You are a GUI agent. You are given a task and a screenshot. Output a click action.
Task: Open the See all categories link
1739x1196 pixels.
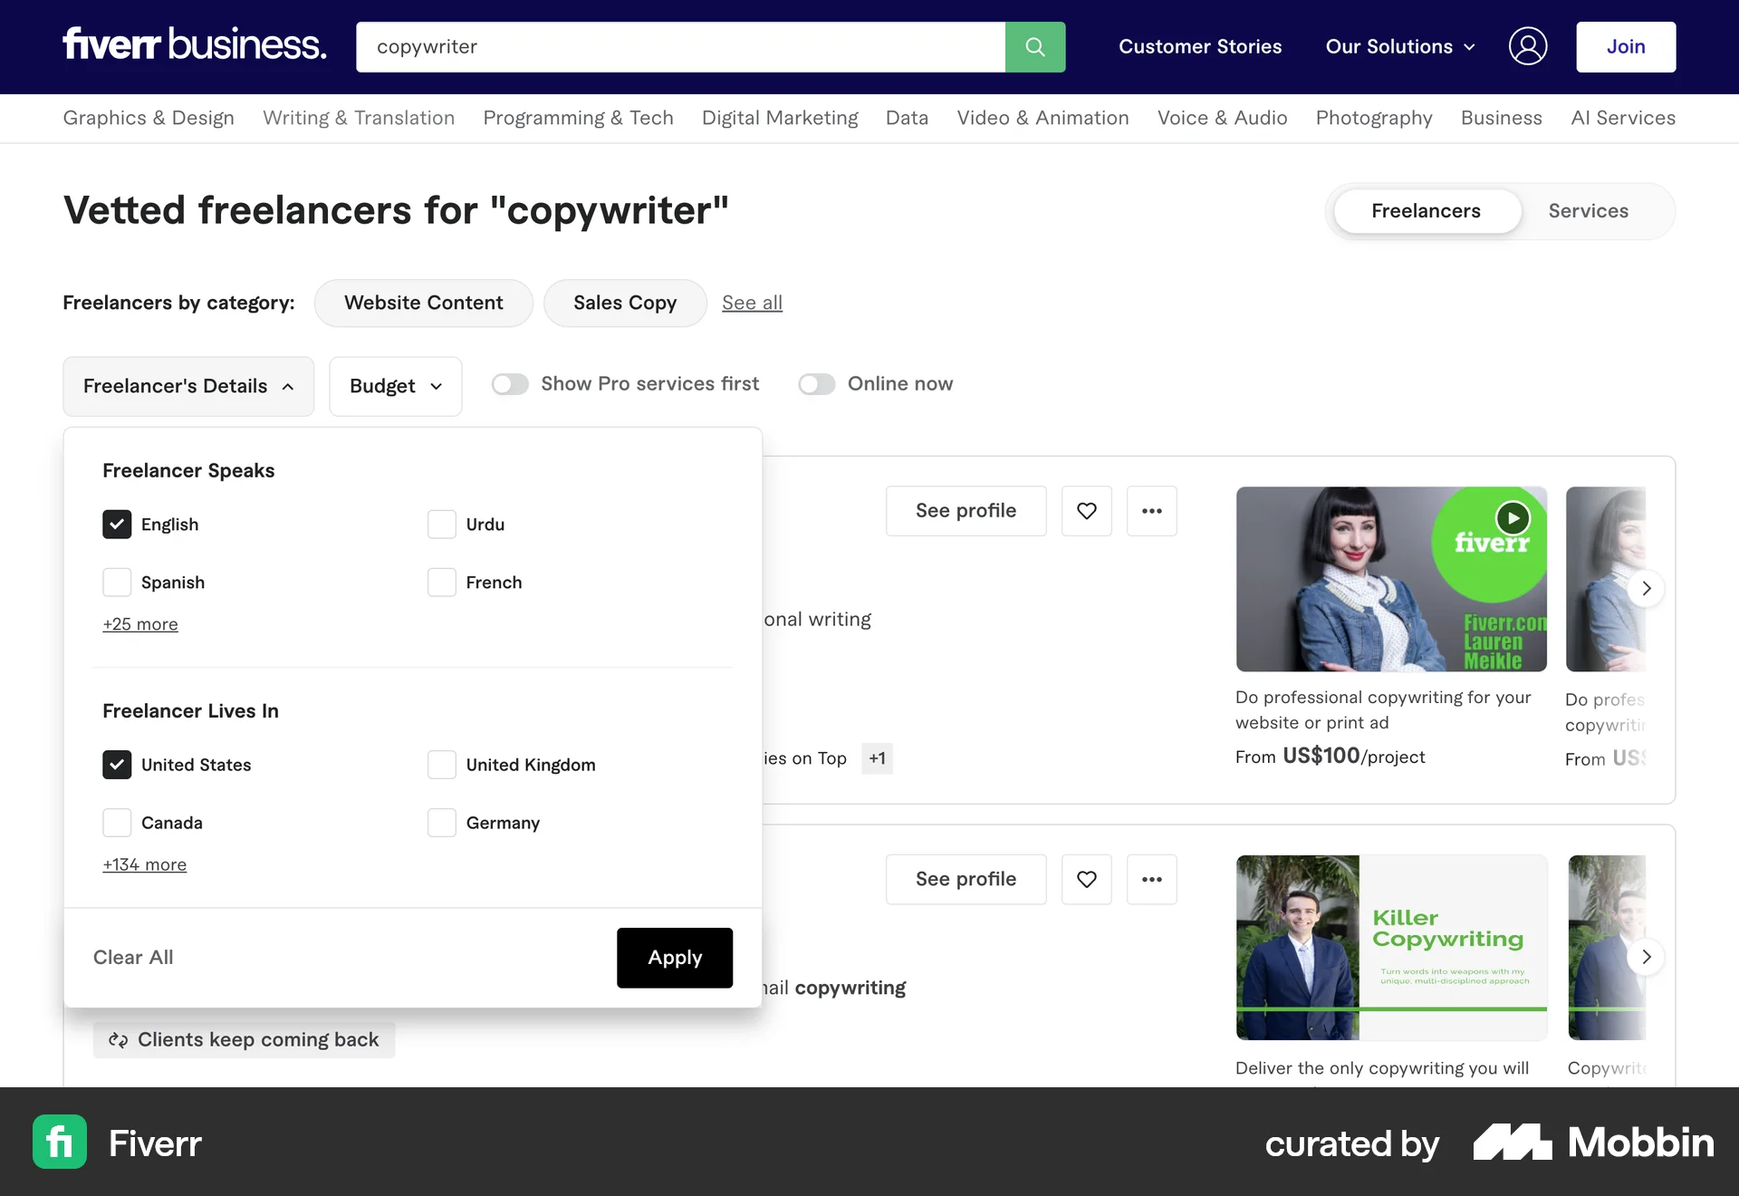pyautogui.click(x=751, y=303)
